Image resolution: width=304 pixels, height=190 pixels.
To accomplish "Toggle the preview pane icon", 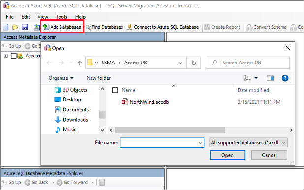I will pos(270,78).
